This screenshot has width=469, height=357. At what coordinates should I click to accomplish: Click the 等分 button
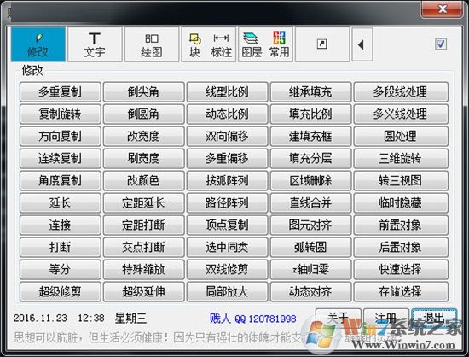(61, 269)
